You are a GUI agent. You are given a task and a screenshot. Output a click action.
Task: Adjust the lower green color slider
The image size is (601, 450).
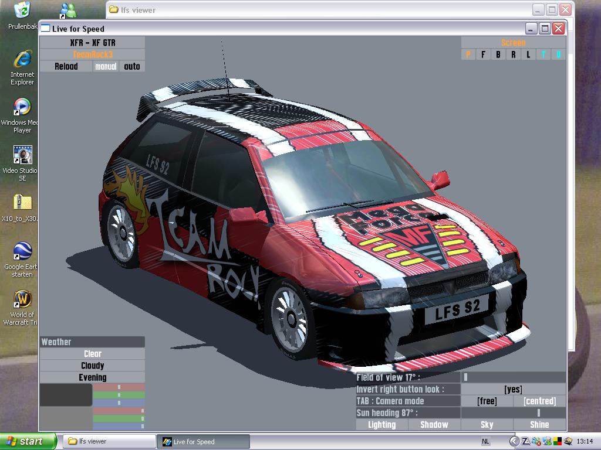click(119, 418)
